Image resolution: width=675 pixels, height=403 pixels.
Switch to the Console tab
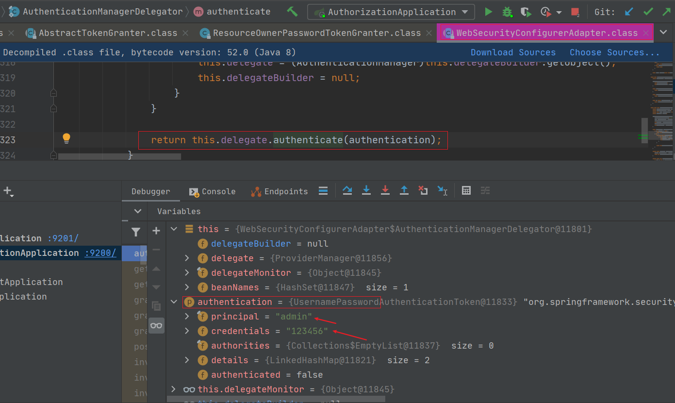213,191
